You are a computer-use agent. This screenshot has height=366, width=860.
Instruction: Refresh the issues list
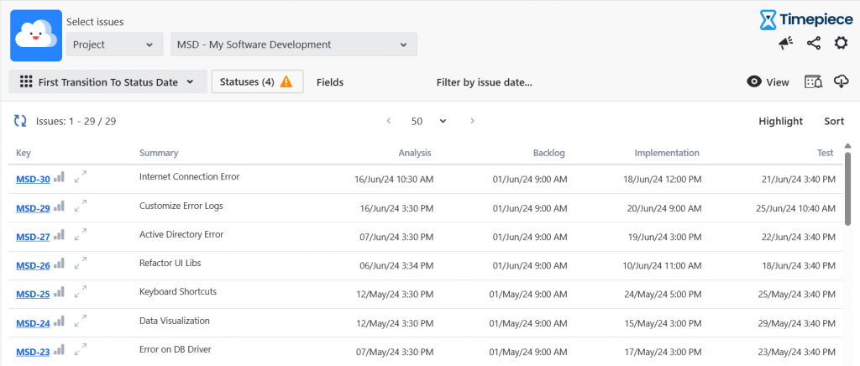(20, 121)
